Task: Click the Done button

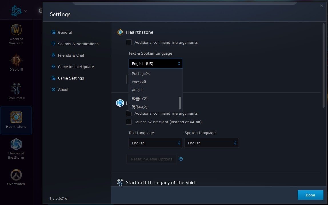Action: [310, 195]
